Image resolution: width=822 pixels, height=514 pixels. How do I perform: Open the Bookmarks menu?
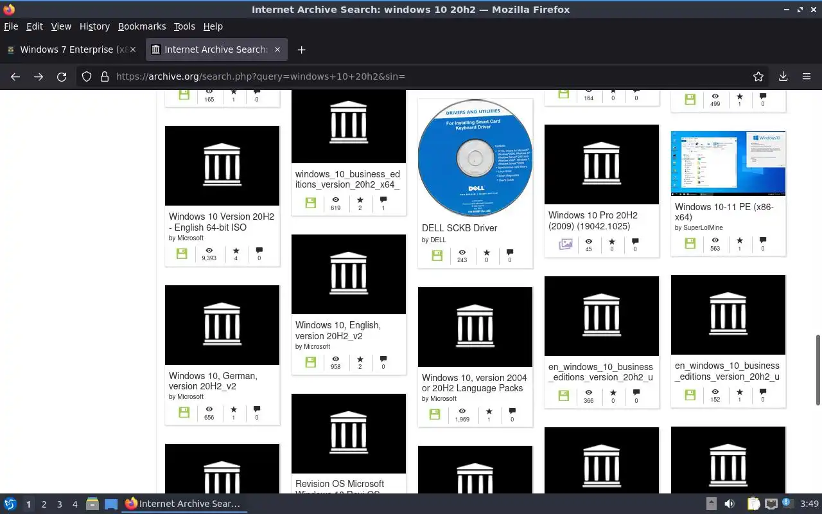coord(142,26)
